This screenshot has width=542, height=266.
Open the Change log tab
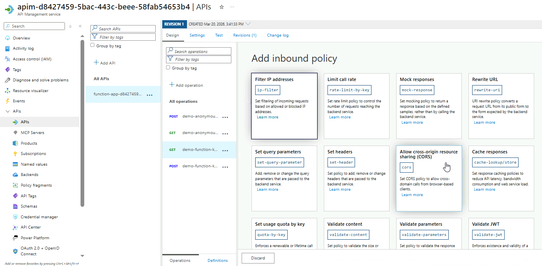click(277, 35)
